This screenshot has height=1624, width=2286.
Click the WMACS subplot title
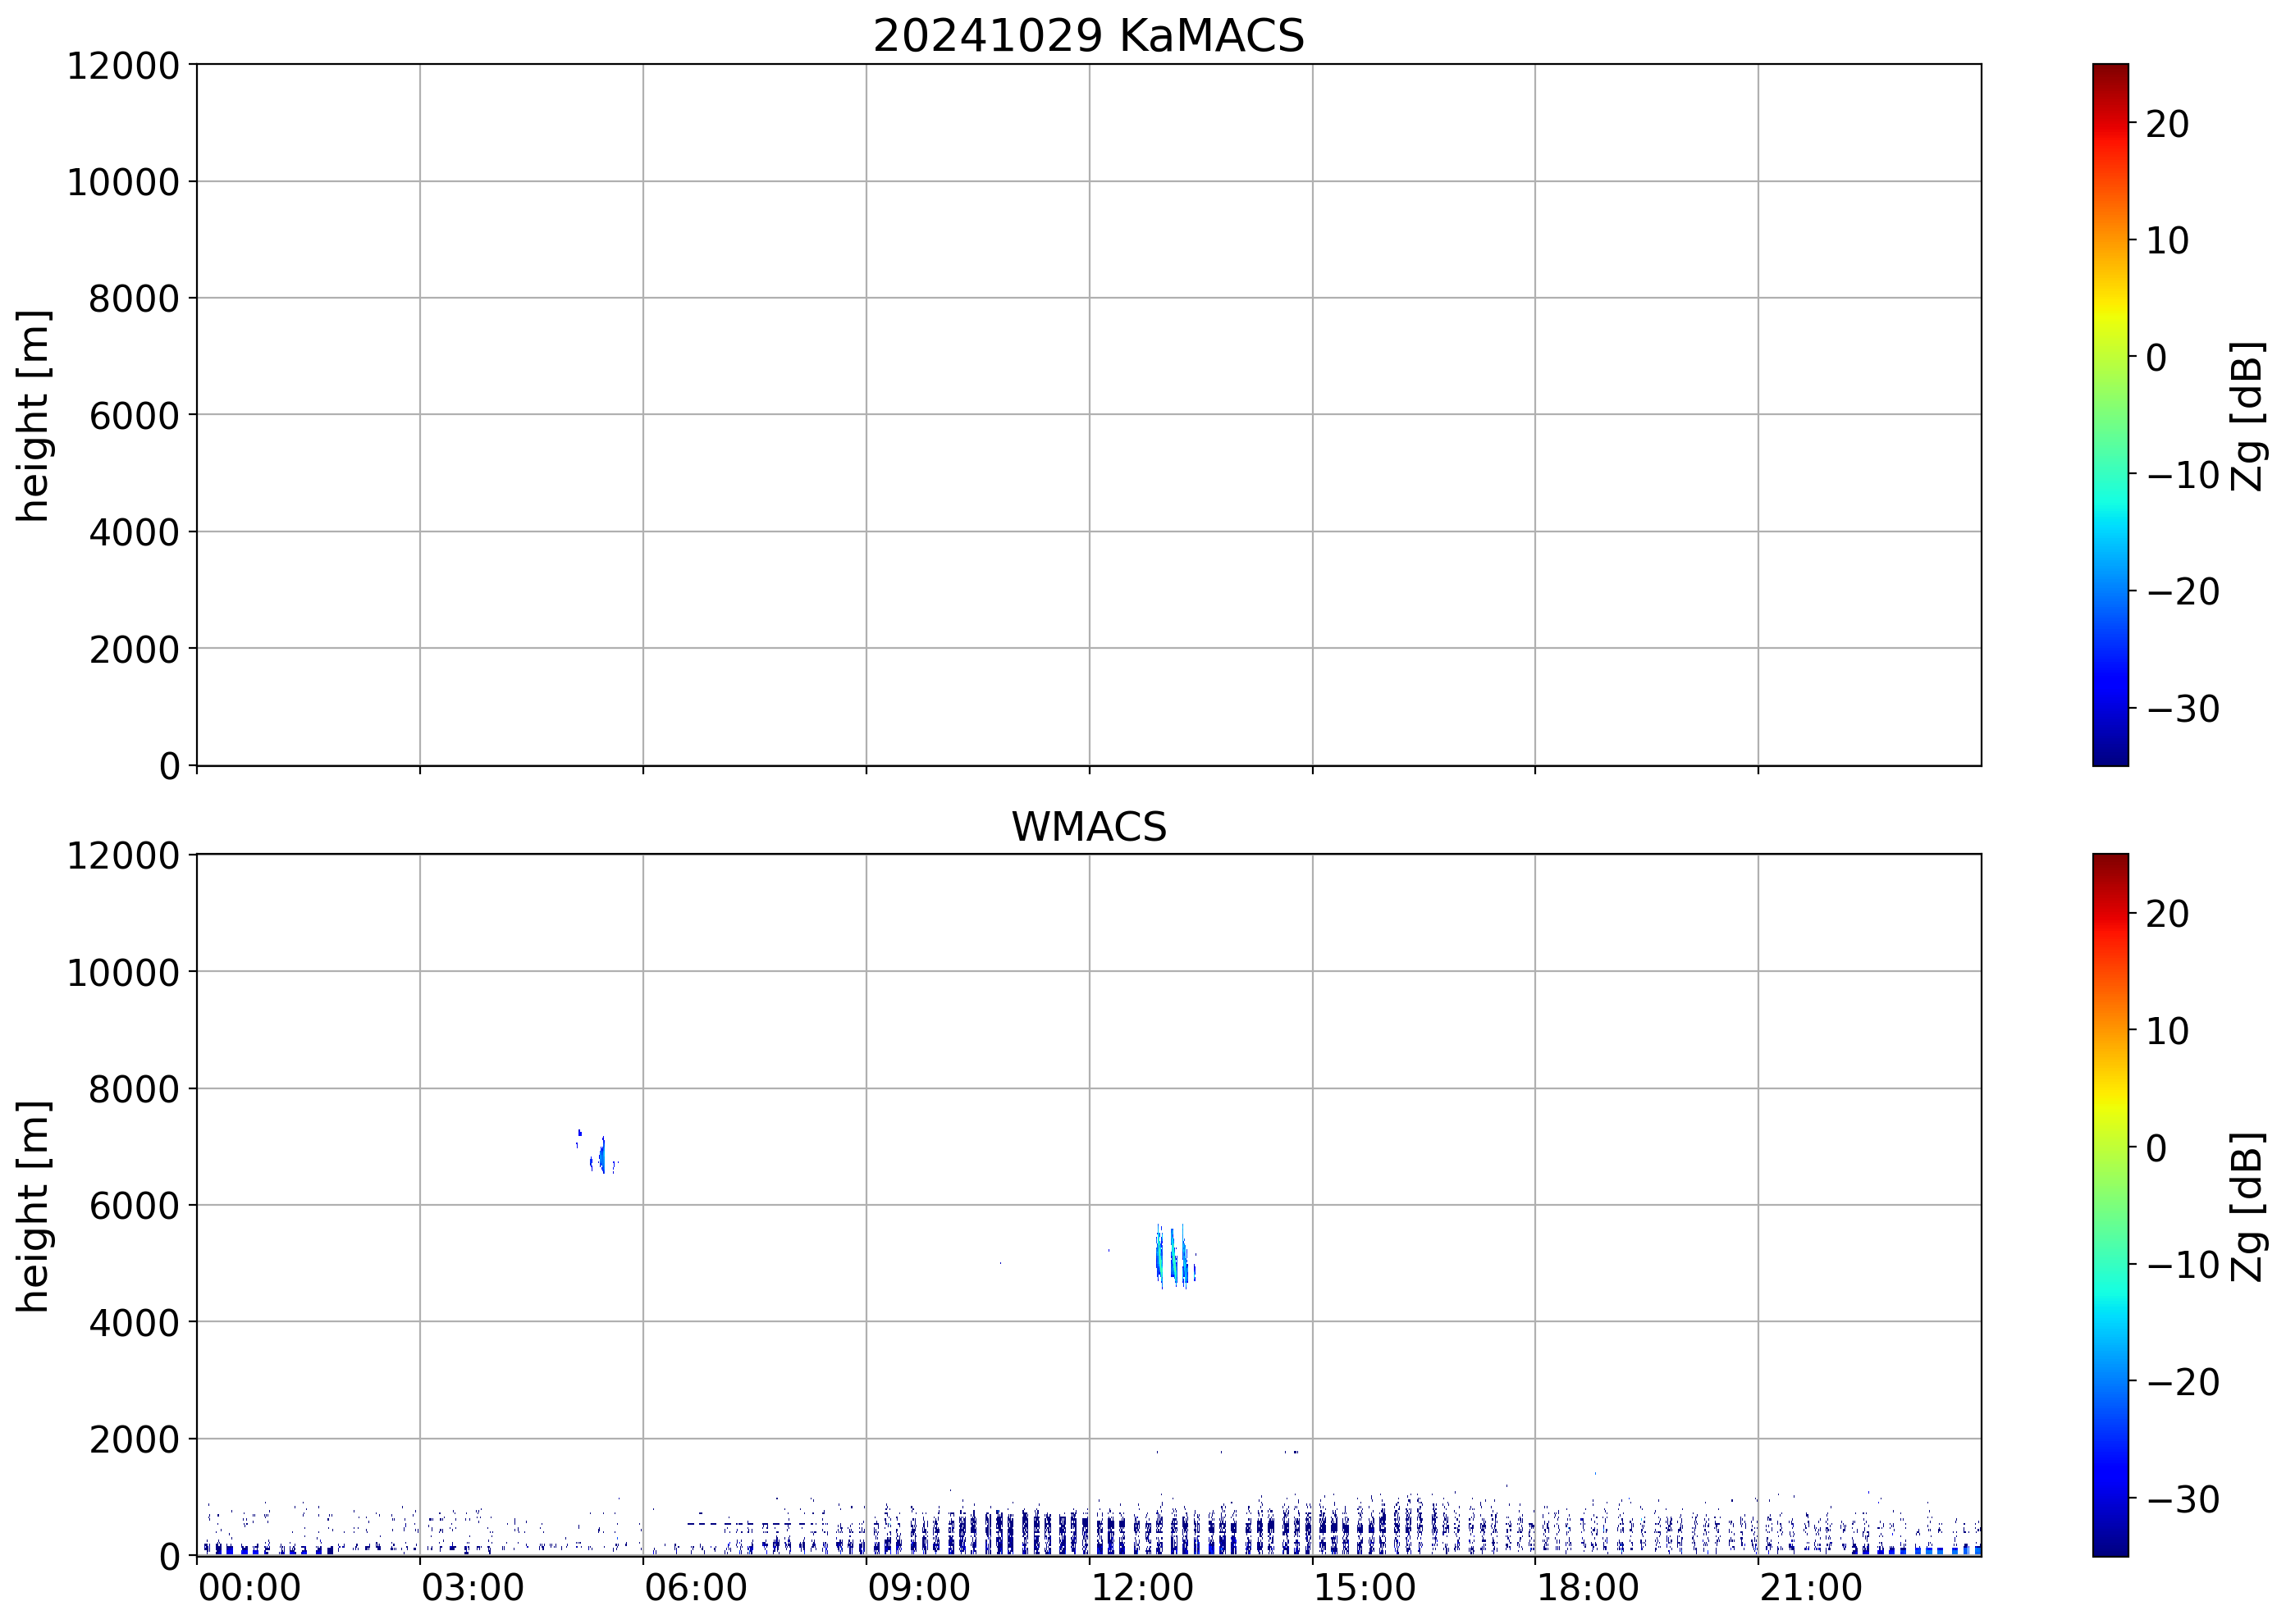pos(1089,827)
